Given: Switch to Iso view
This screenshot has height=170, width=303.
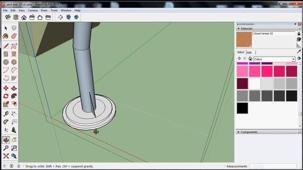Looking at the screenshot, I should (8, 17).
